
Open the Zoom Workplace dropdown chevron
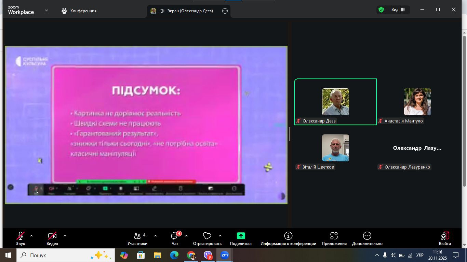(46, 11)
